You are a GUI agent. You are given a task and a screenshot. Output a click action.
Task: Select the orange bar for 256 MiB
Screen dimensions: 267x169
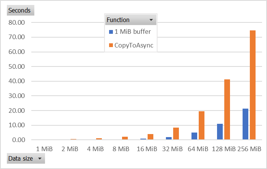(x=253, y=85)
